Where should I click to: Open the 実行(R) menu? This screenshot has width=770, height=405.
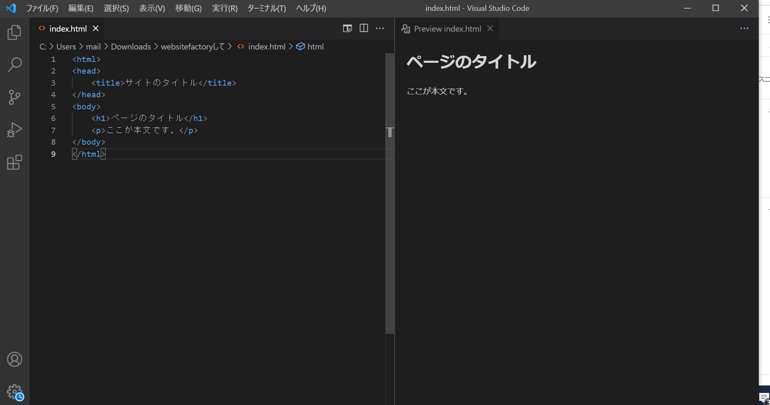click(x=225, y=8)
